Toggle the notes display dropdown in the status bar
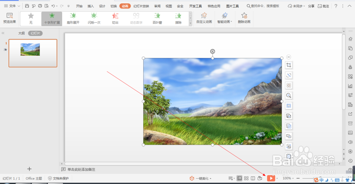The height and width of the screenshot is (184, 355). (x=231, y=178)
